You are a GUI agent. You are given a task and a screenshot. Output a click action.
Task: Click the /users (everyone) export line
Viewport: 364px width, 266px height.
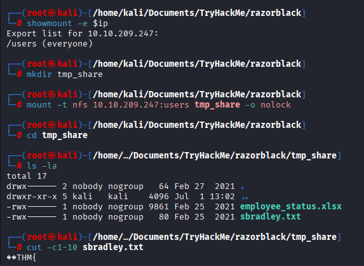50,44
